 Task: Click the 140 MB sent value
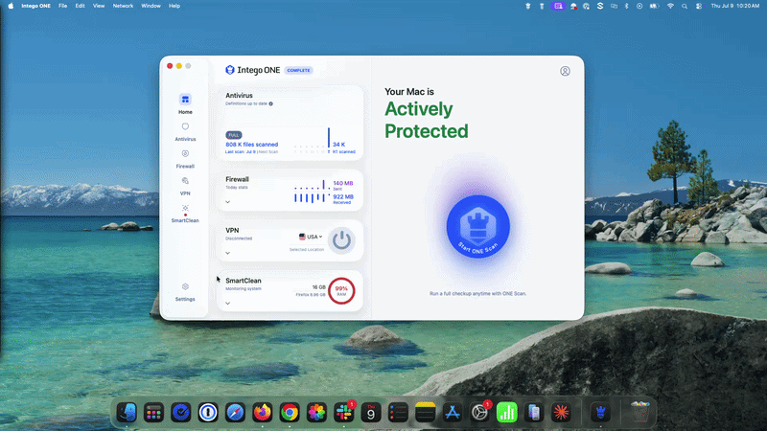click(343, 183)
